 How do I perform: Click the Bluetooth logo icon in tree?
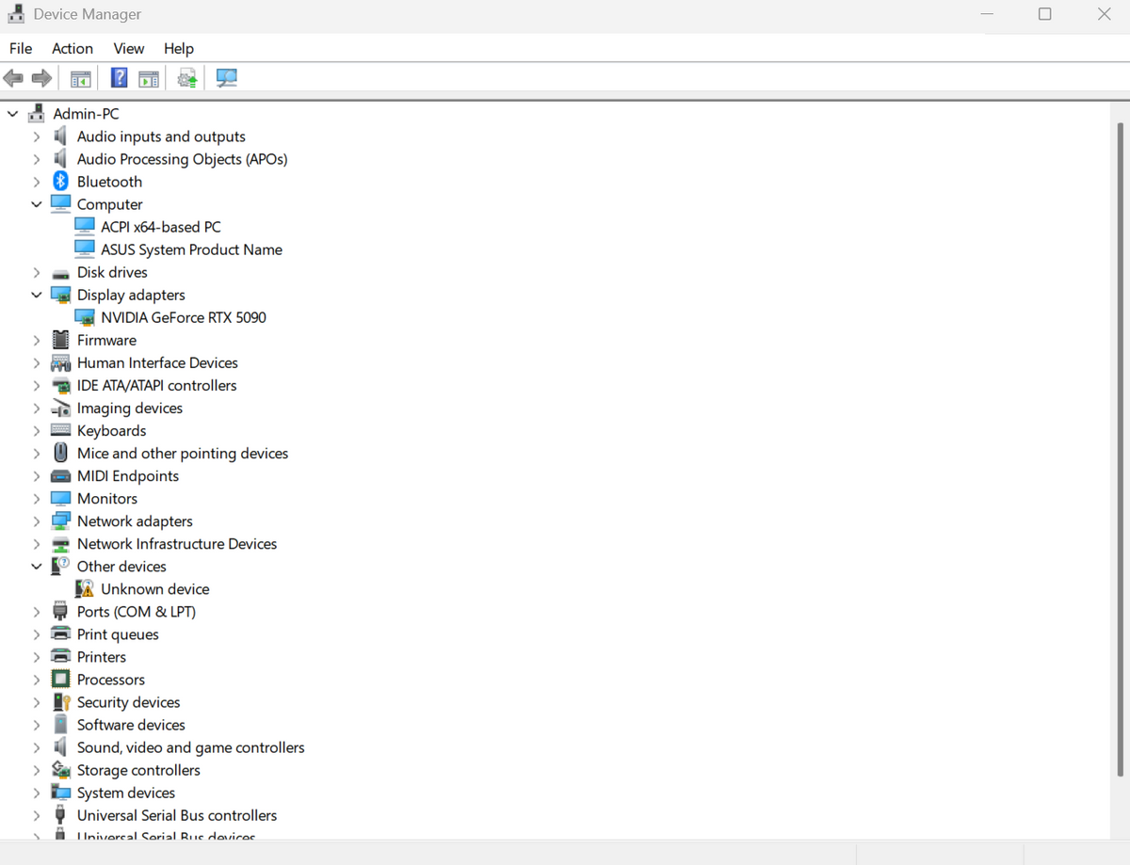pyautogui.click(x=60, y=182)
